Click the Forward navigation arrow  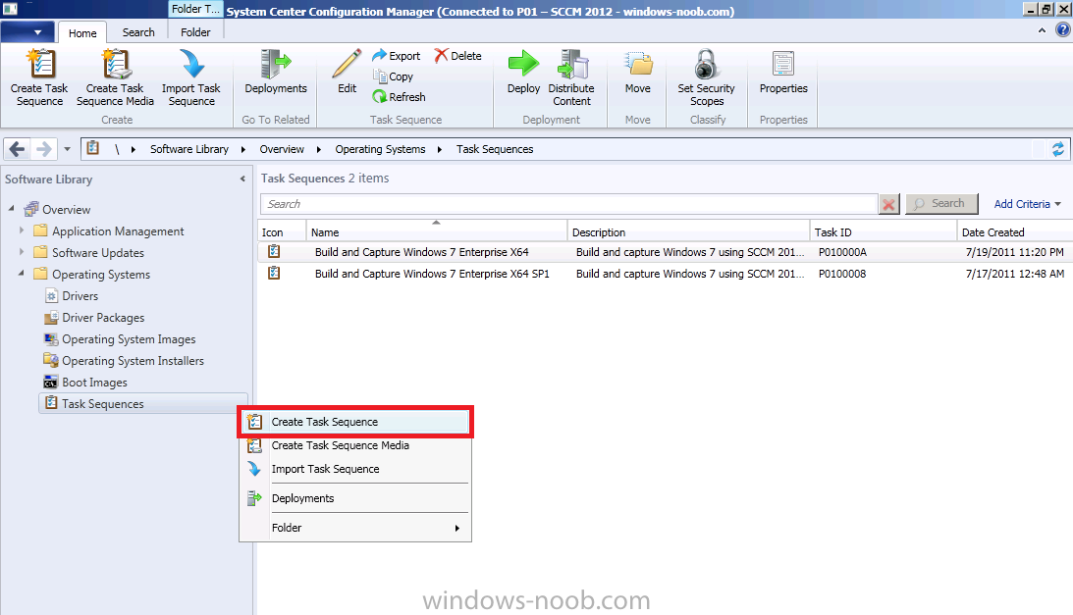click(43, 148)
